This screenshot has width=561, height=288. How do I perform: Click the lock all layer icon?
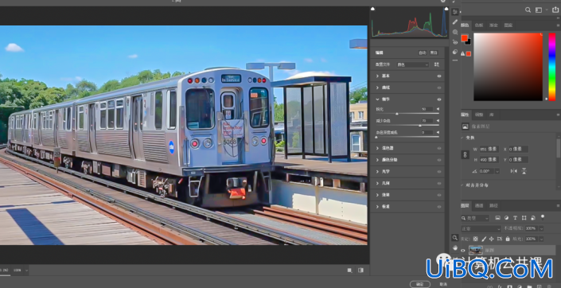508,239
